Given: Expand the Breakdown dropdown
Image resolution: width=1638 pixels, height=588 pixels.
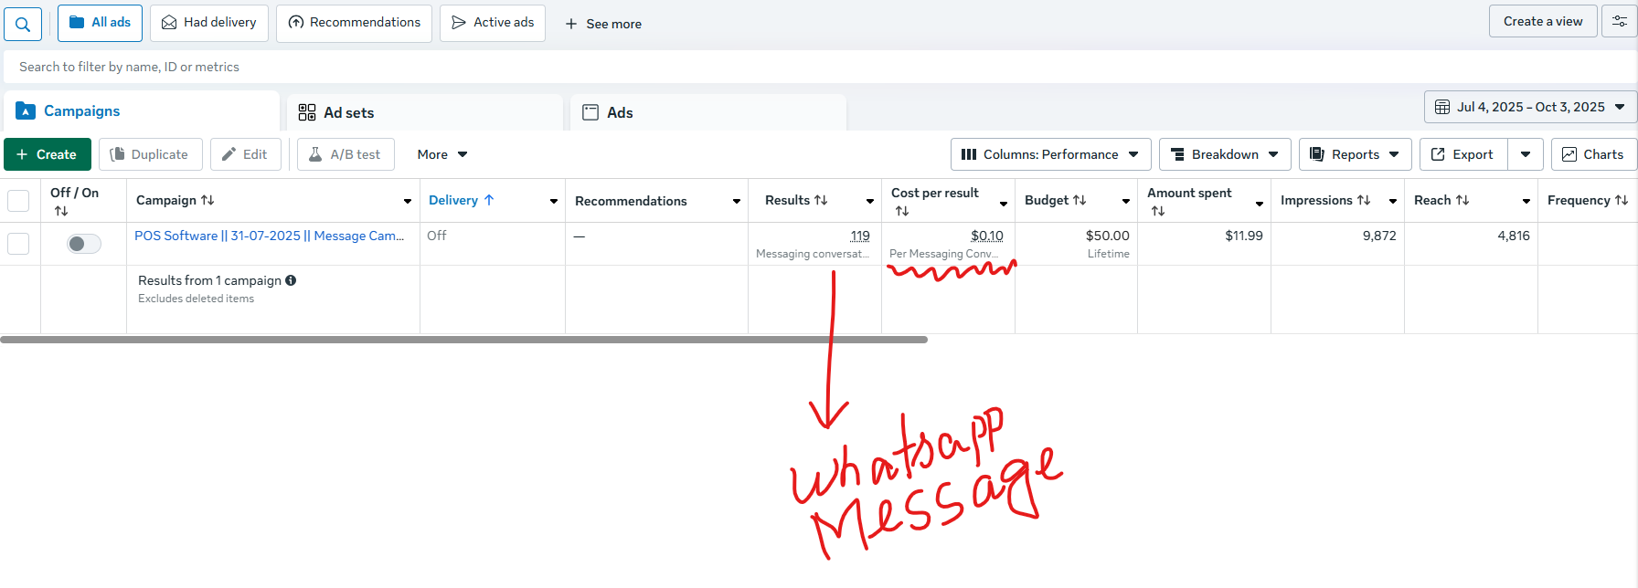Looking at the screenshot, I should (1225, 154).
